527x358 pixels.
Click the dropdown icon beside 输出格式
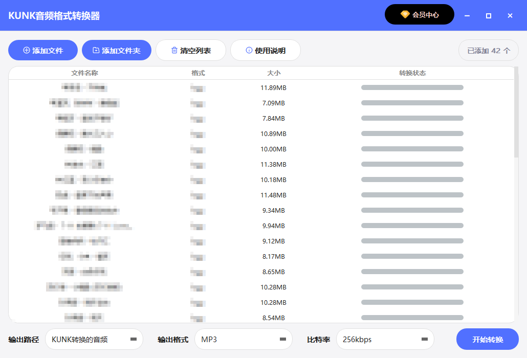point(282,339)
